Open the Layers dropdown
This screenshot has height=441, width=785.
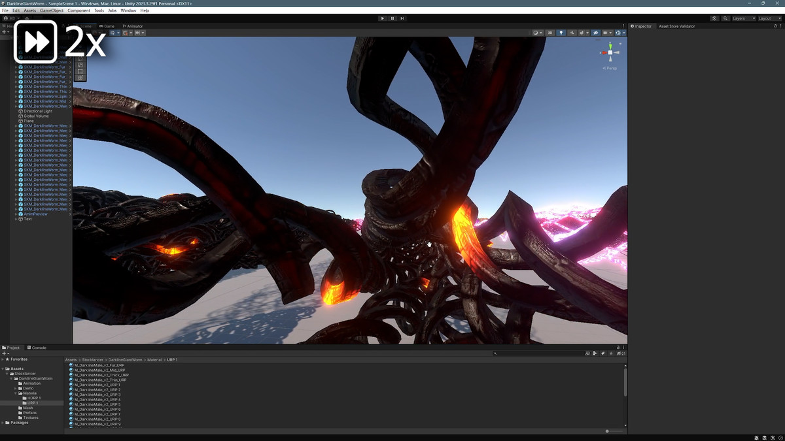[x=743, y=18]
